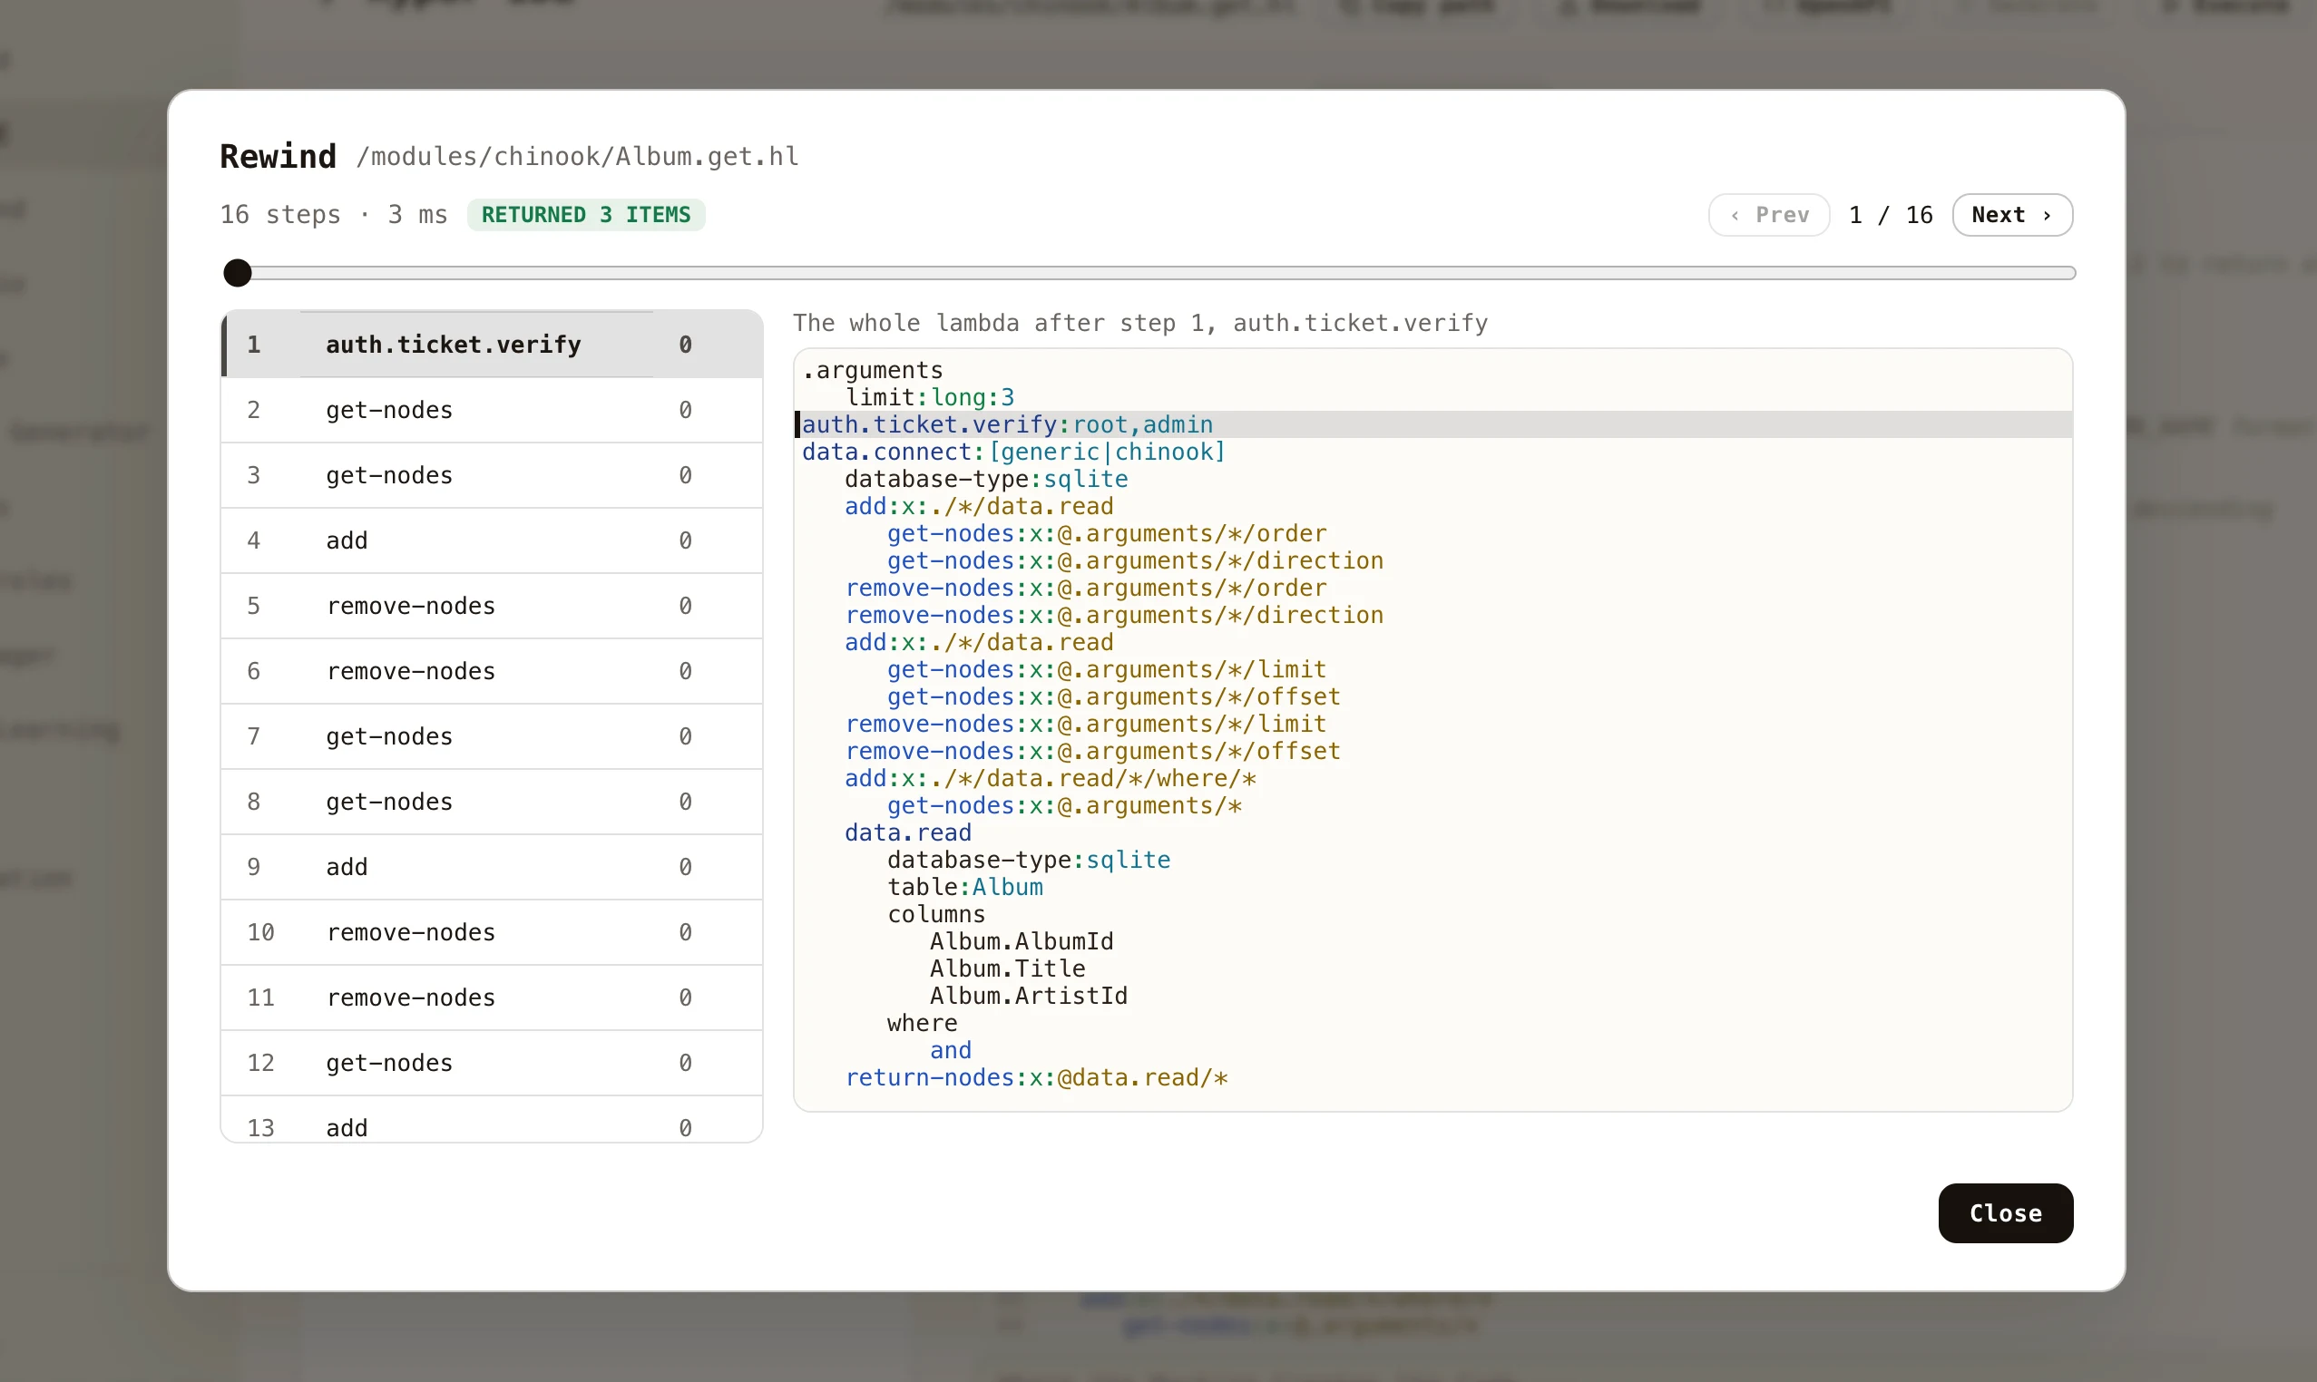Image resolution: width=2317 pixels, height=1382 pixels.
Task: Select step 11 remove-nodes row
Action: coord(492,997)
